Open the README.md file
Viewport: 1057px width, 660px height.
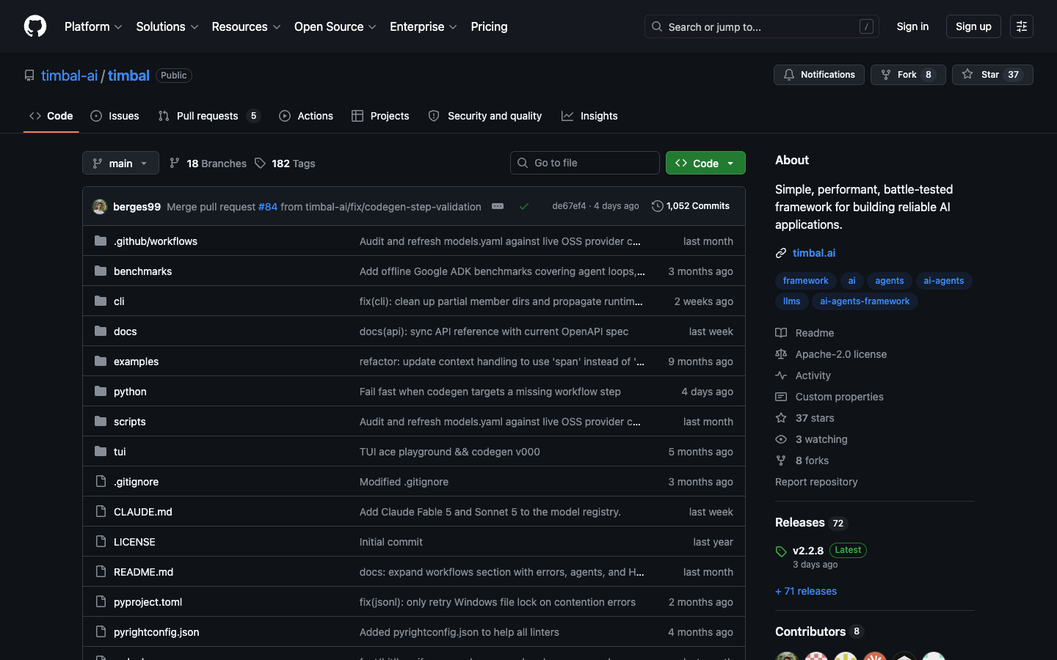pos(144,572)
